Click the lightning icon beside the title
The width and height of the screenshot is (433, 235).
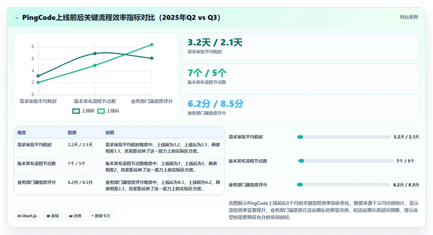click(x=17, y=18)
